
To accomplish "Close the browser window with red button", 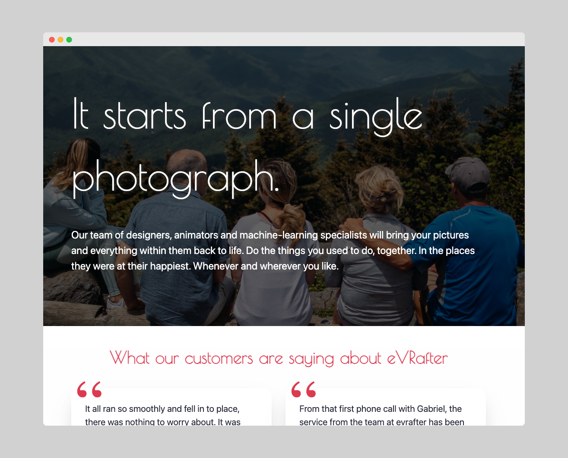I will point(52,40).
